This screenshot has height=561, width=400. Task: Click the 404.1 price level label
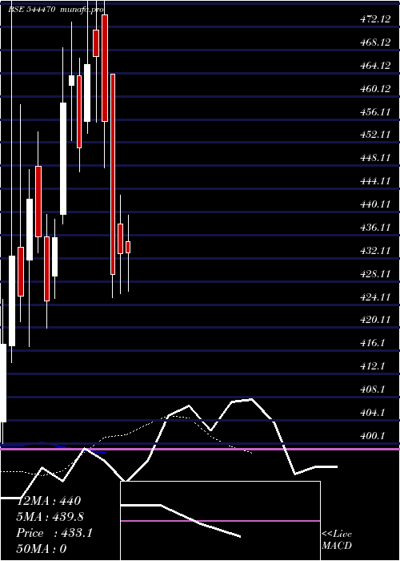[x=372, y=413]
